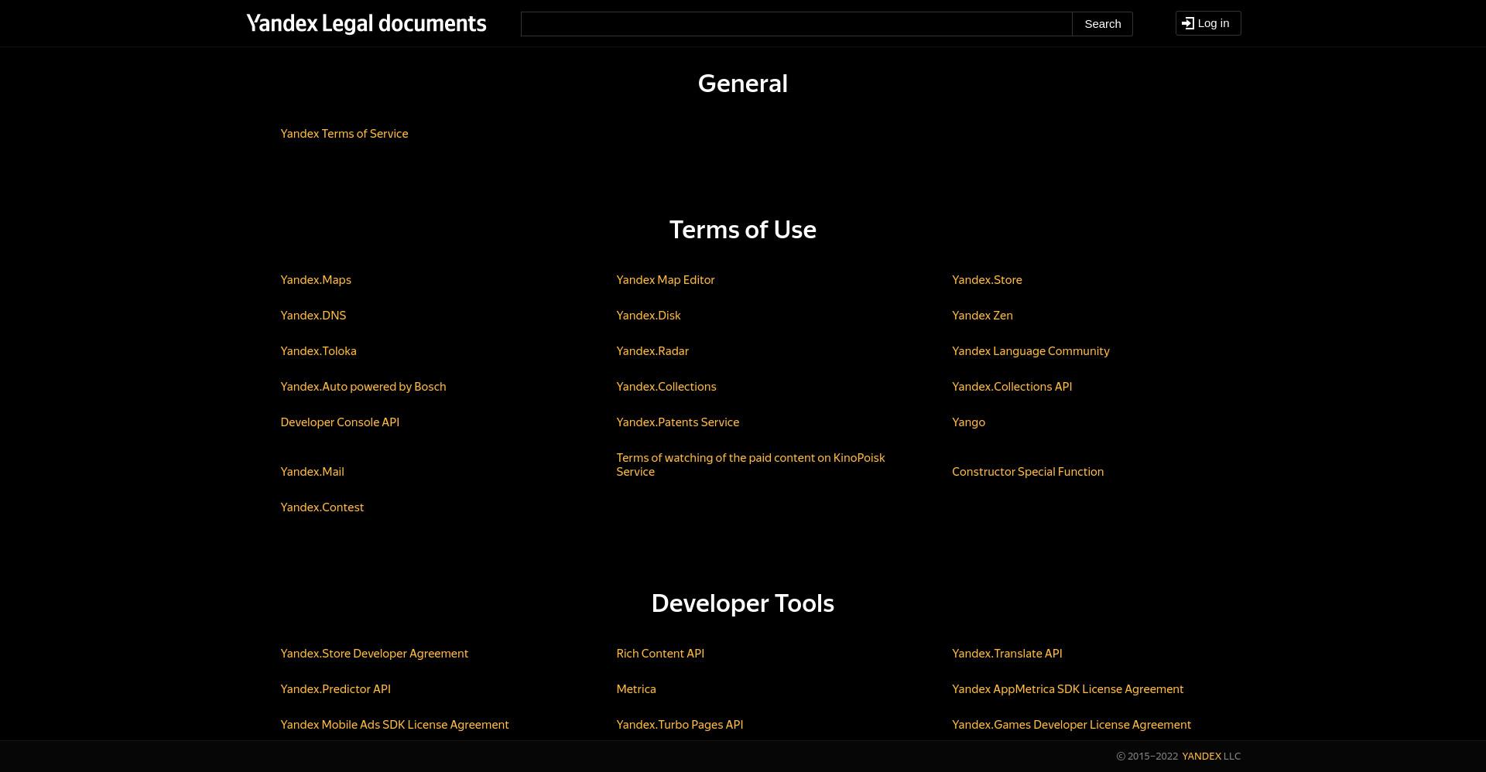Open Yandex.Translate API link
The height and width of the screenshot is (772, 1486).
[x=1007, y=654]
